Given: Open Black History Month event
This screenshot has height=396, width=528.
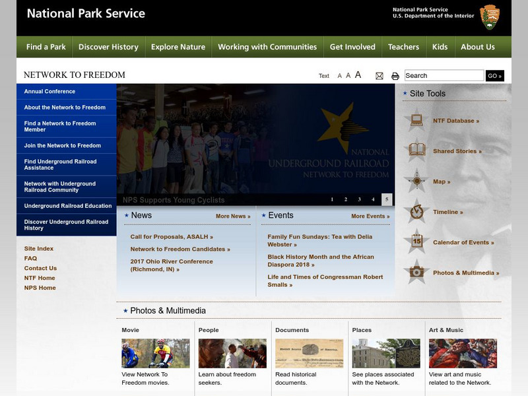Looking at the screenshot, I should [x=321, y=261].
